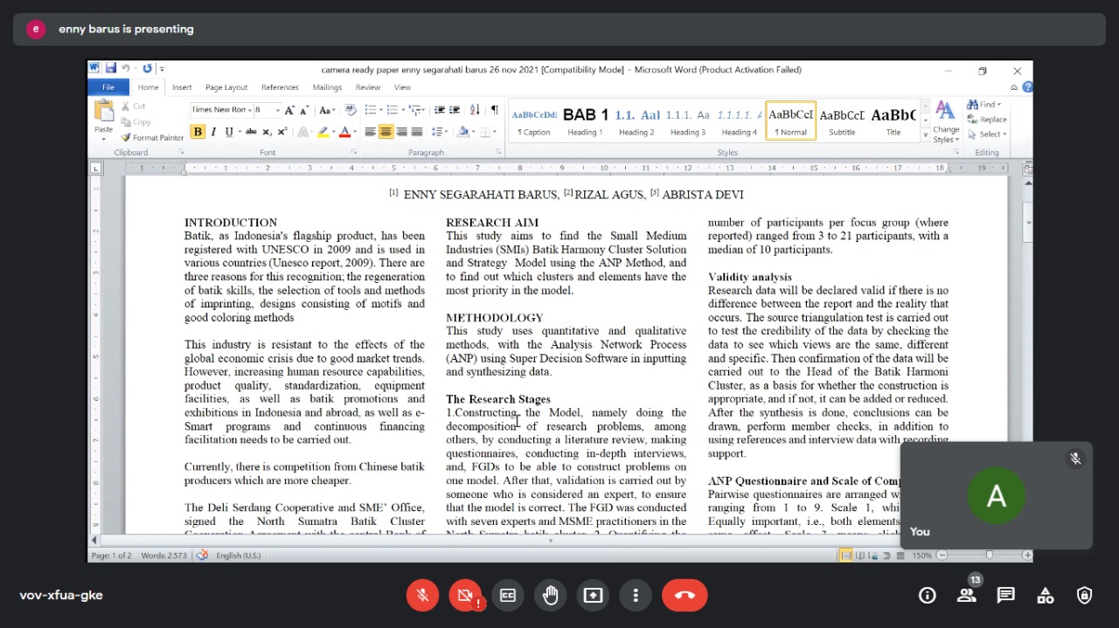Click the Paste clipboard icon
Image resolution: width=1119 pixels, height=628 pixels.
[x=103, y=111]
